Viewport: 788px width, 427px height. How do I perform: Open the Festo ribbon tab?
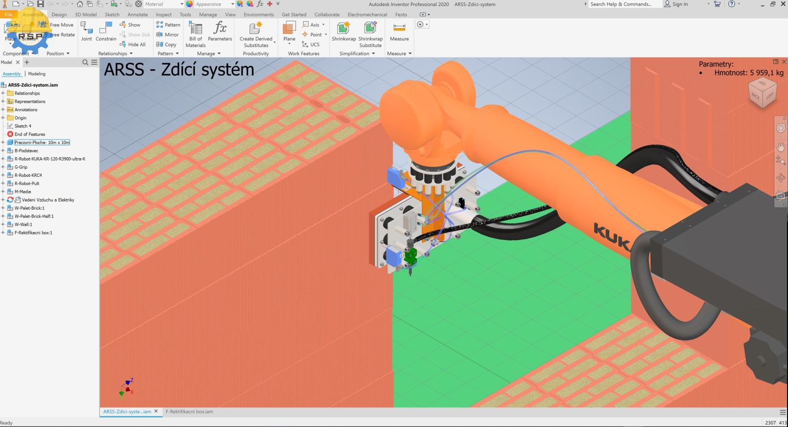(x=401, y=15)
